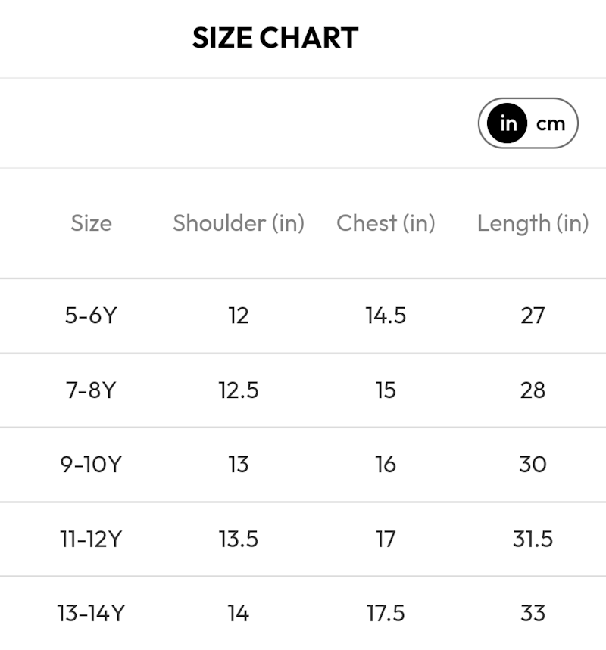Click chest value 17.5 for 13-14Y

[x=386, y=614]
